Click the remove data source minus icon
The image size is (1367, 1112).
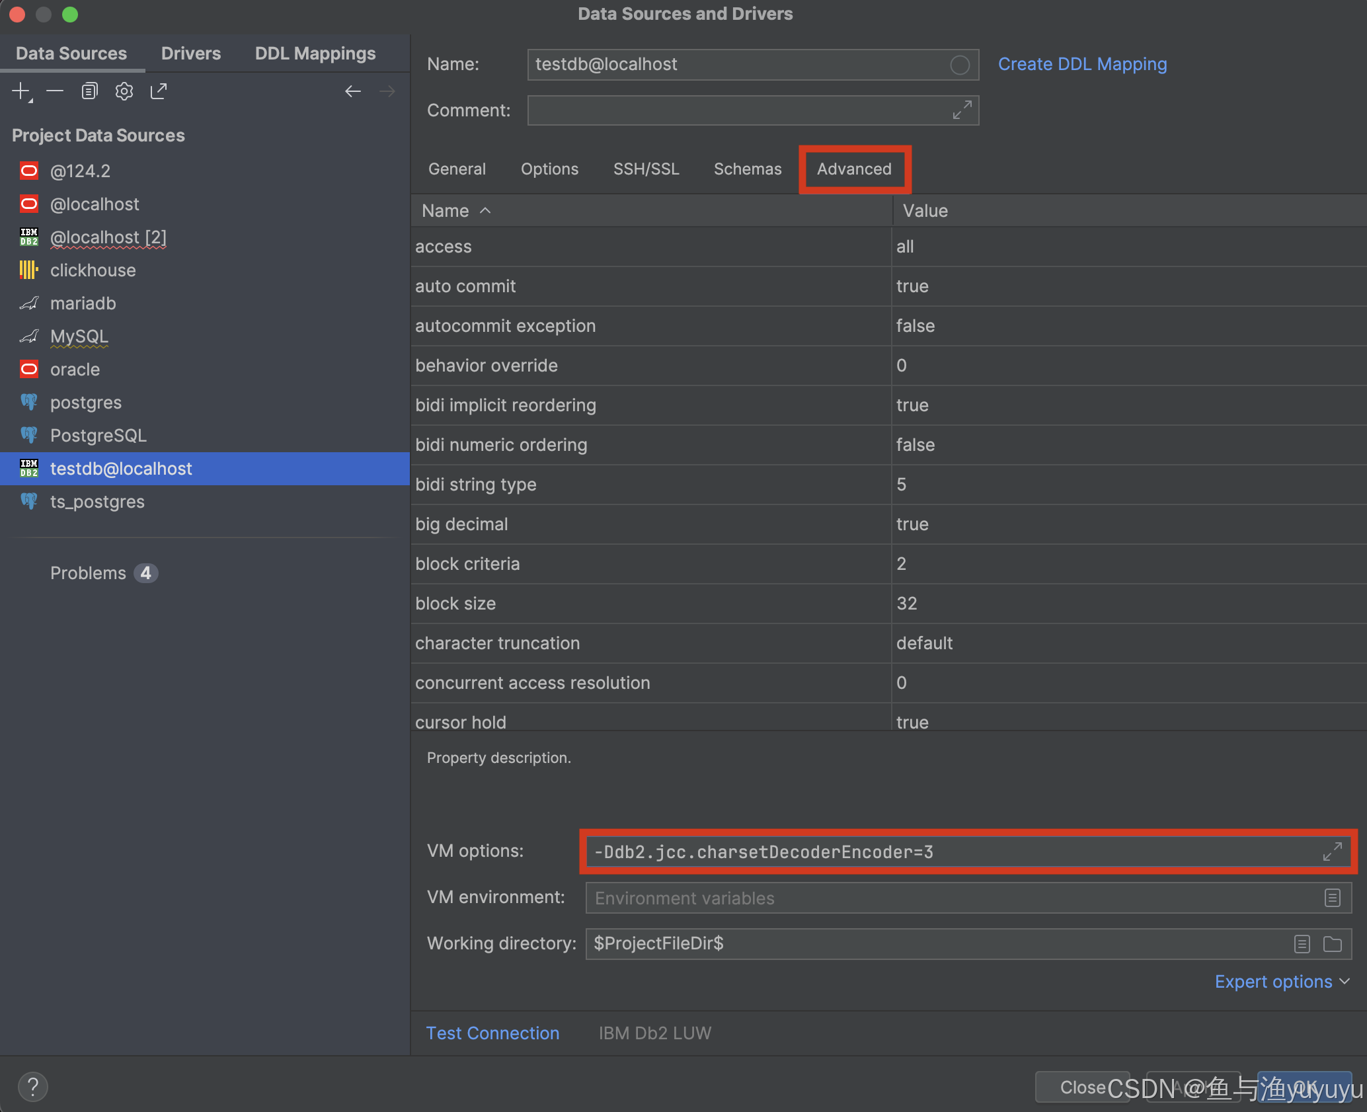click(55, 91)
